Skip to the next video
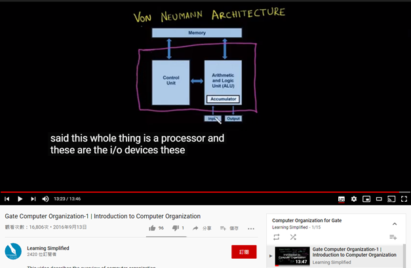Screen dimensions: 411x268 [x=33, y=199]
